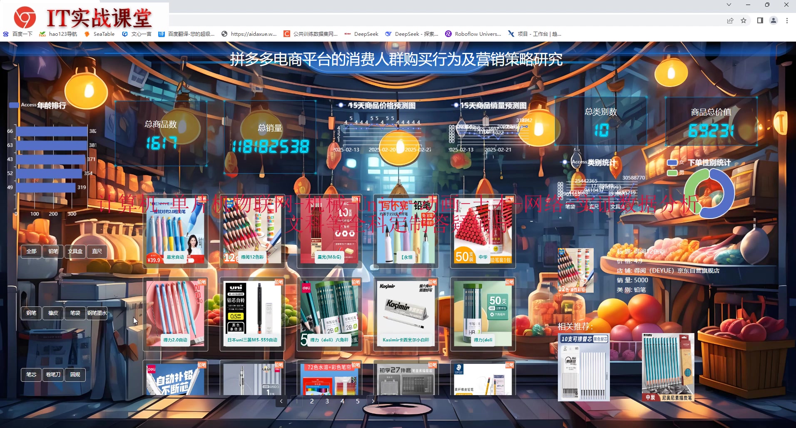Filter products by 直尺 category
The image size is (796, 428).
click(x=97, y=251)
